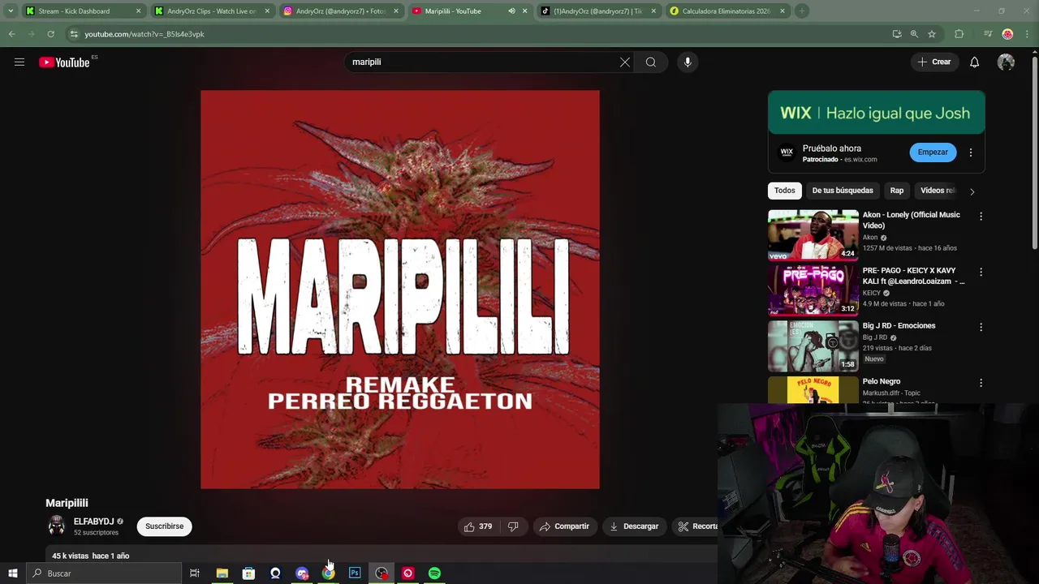The width and height of the screenshot is (1039, 584).
Task: Go to YouTube home via logo
Action: [64, 62]
